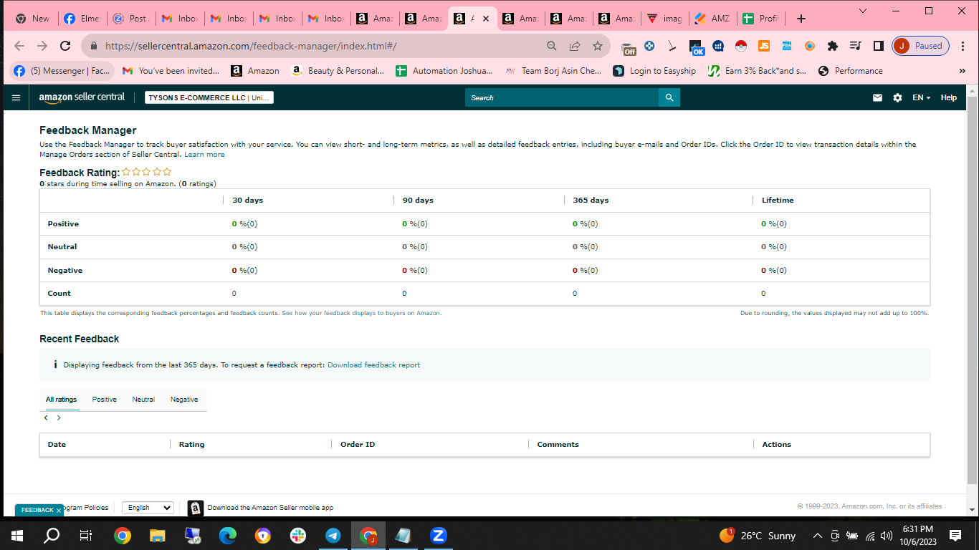Viewport: 979px width, 550px height.
Task: Click the orange JS extension icon
Action: pyautogui.click(x=764, y=46)
